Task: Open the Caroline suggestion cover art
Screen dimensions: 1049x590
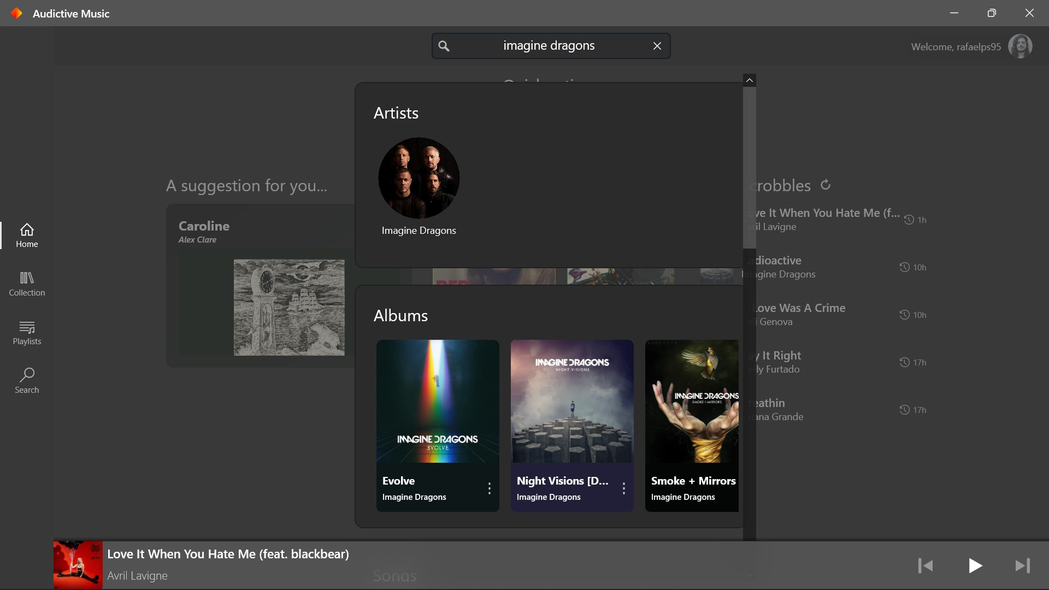Action: (289, 308)
